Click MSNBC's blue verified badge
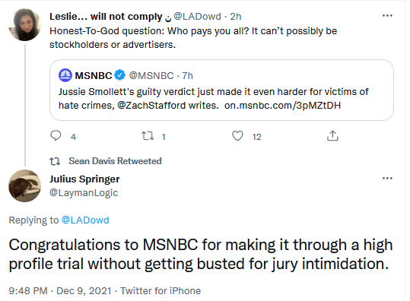 (120, 75)
